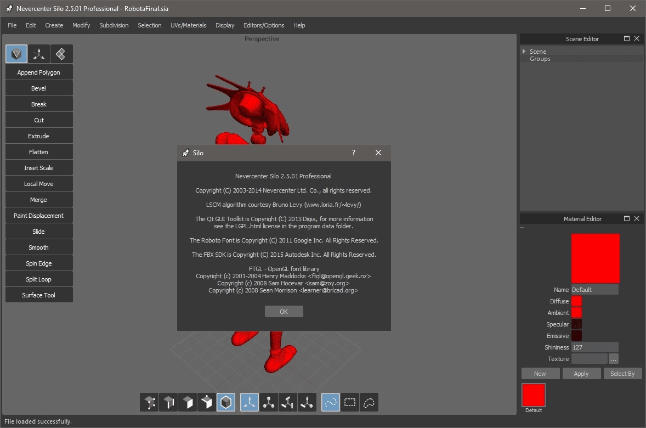646x428 pixels.
Task: Open the UVs/Materials menu
Action: coord(188,25)
